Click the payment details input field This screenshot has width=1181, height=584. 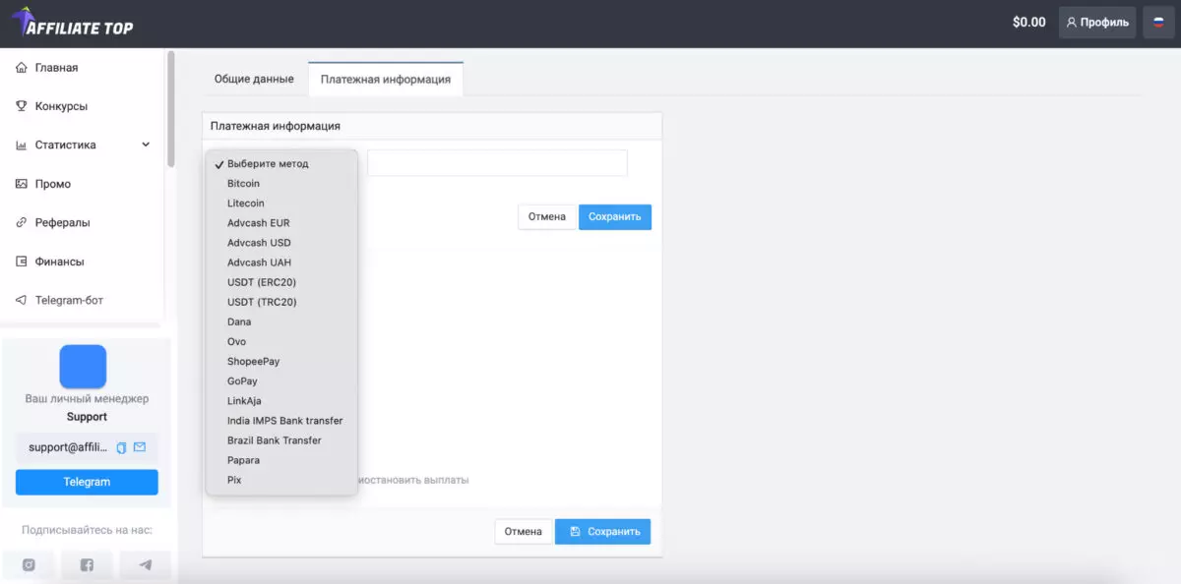(x=497, y=163)
